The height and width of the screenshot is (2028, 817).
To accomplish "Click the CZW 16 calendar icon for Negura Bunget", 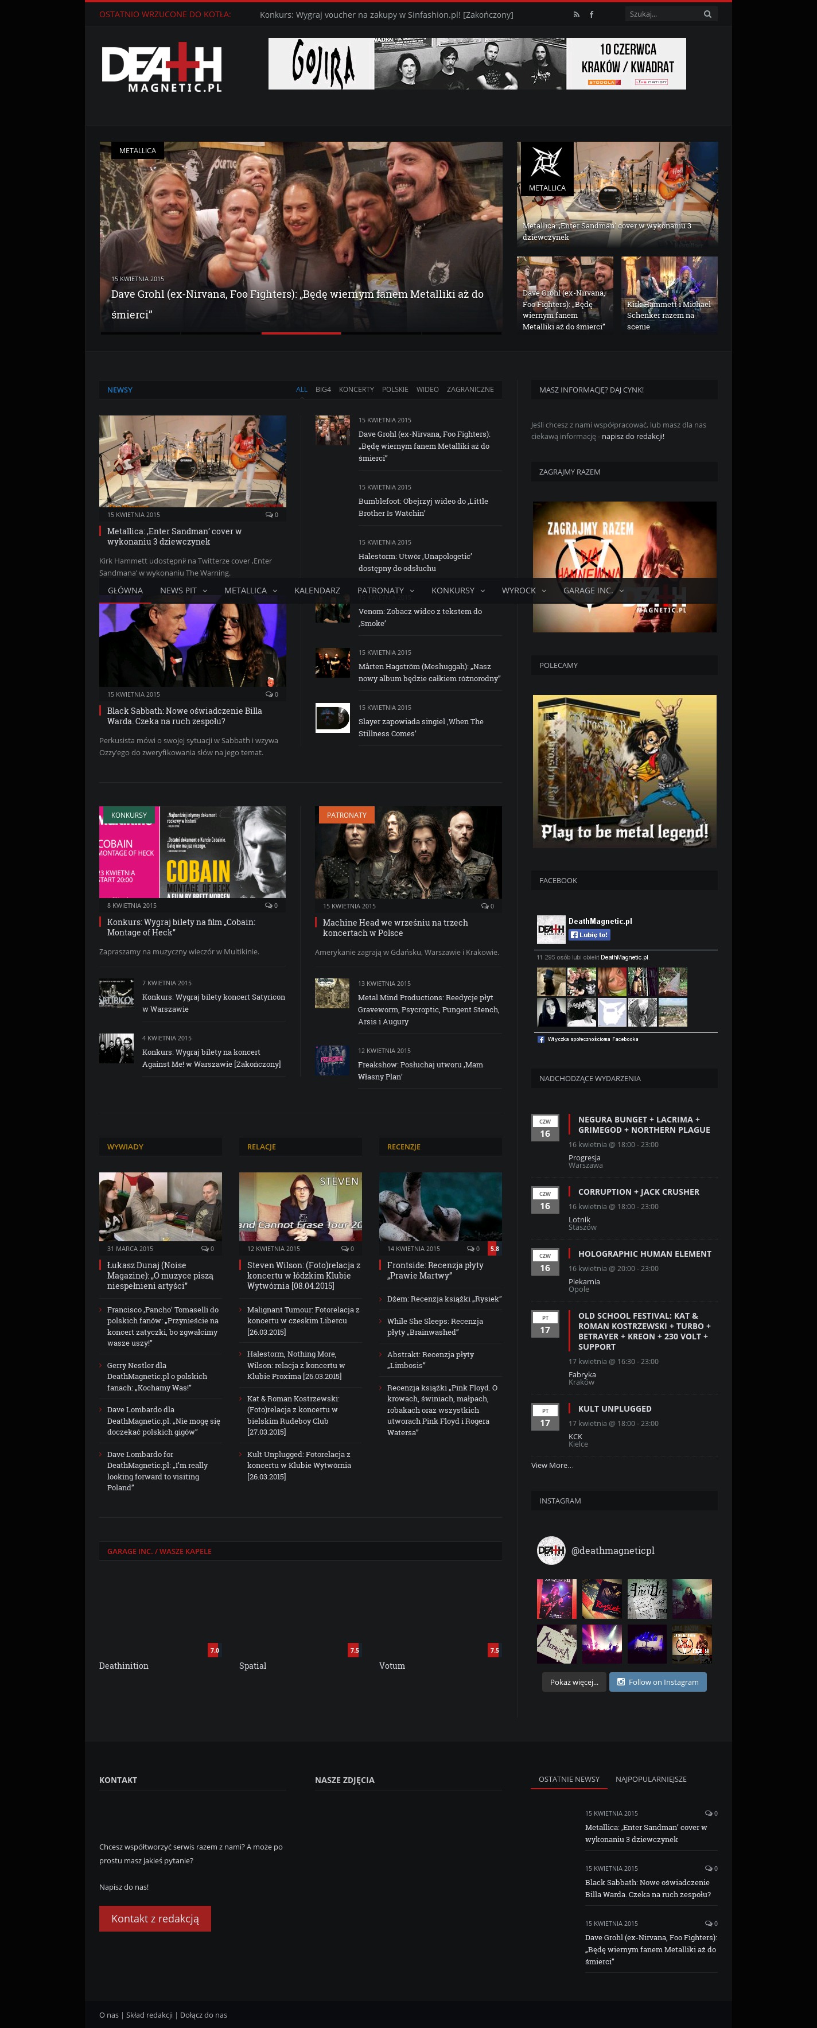I will tap(544, 1128).
